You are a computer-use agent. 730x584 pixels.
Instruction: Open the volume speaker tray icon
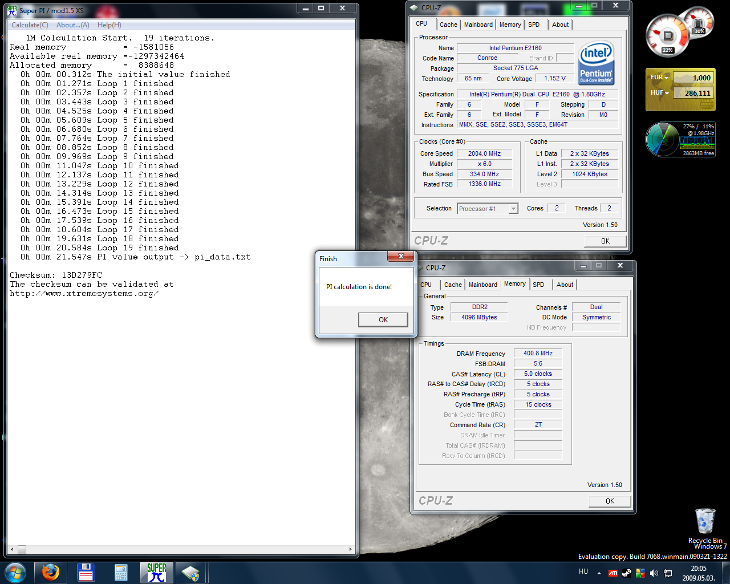tap(654, 573)
